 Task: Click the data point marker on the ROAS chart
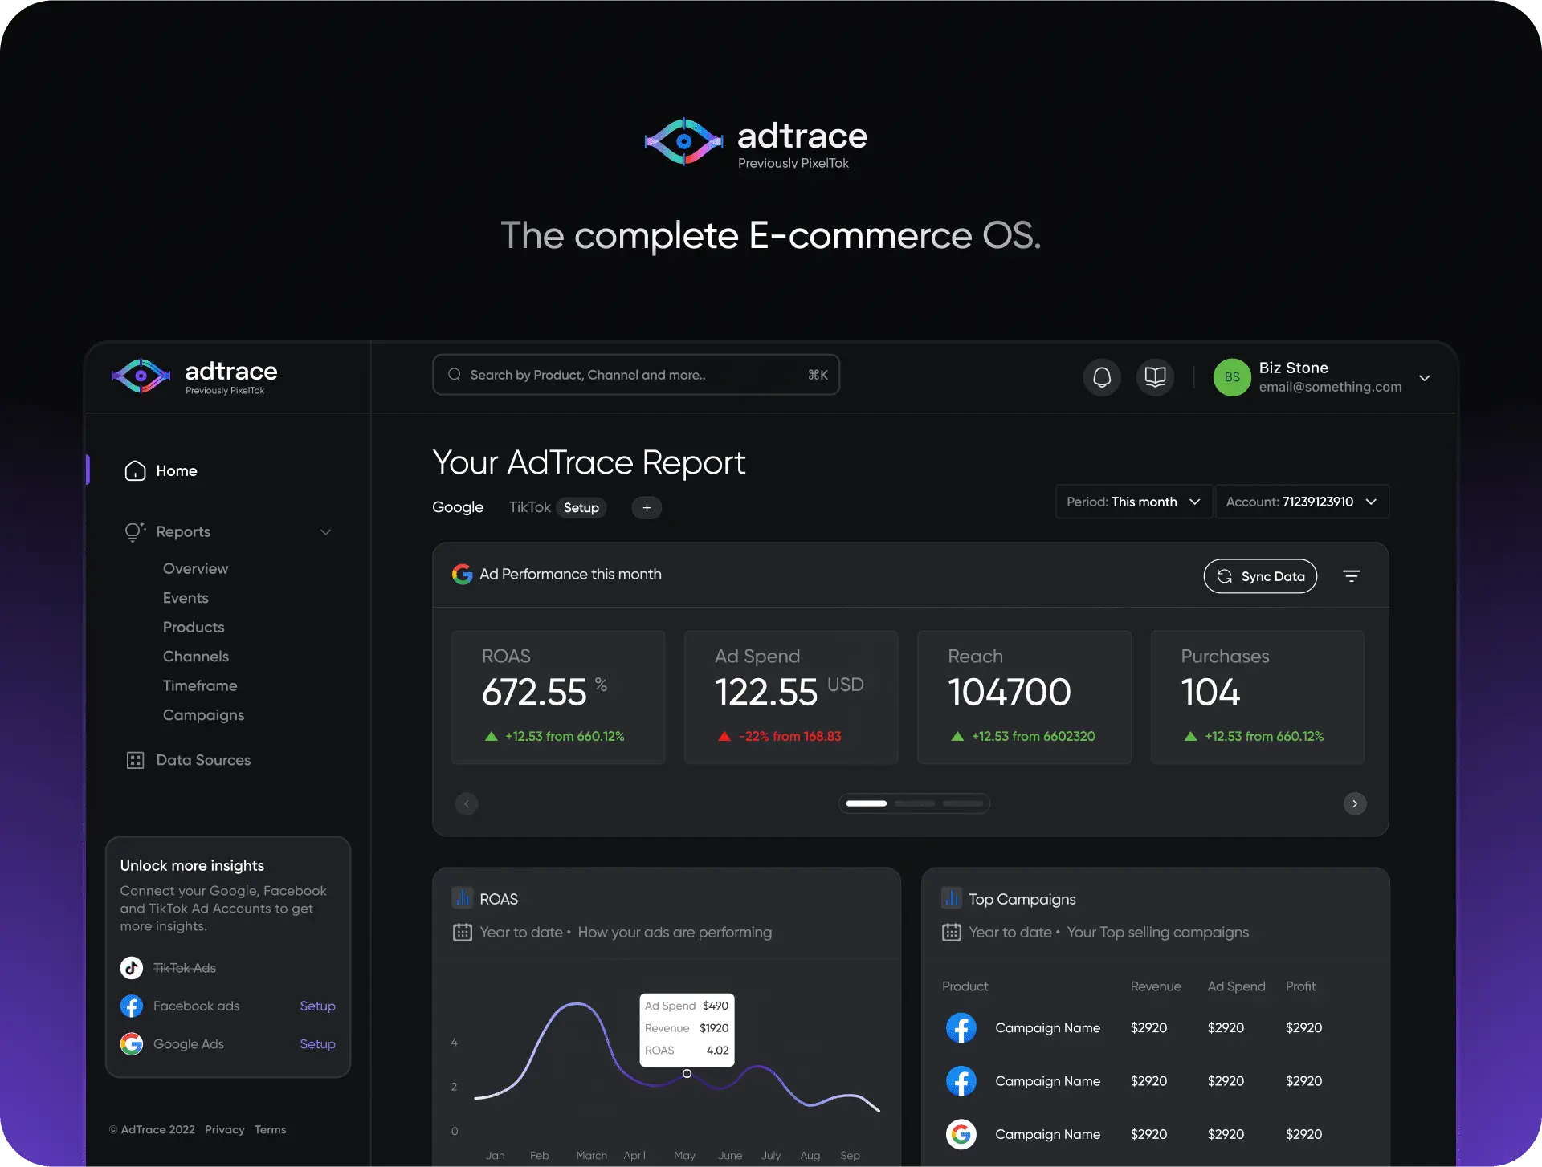tap(687, 1073)
